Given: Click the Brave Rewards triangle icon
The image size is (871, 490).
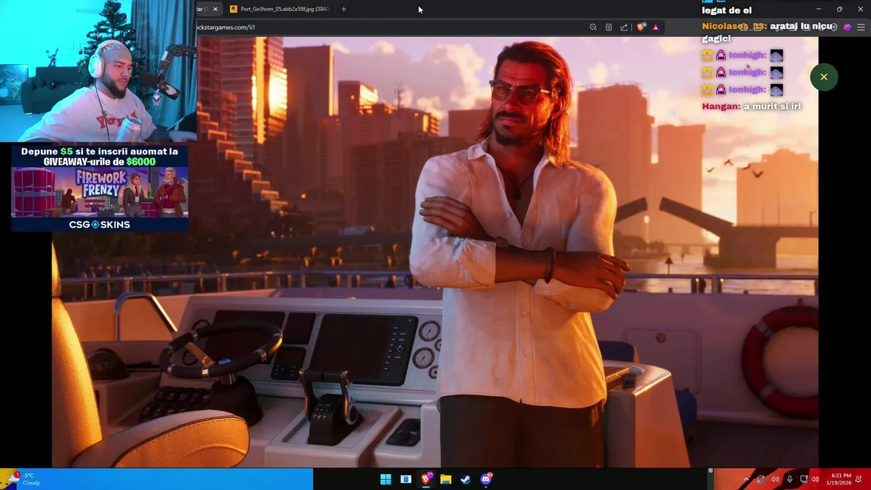Looking at the screenshot, I should 655,27.
